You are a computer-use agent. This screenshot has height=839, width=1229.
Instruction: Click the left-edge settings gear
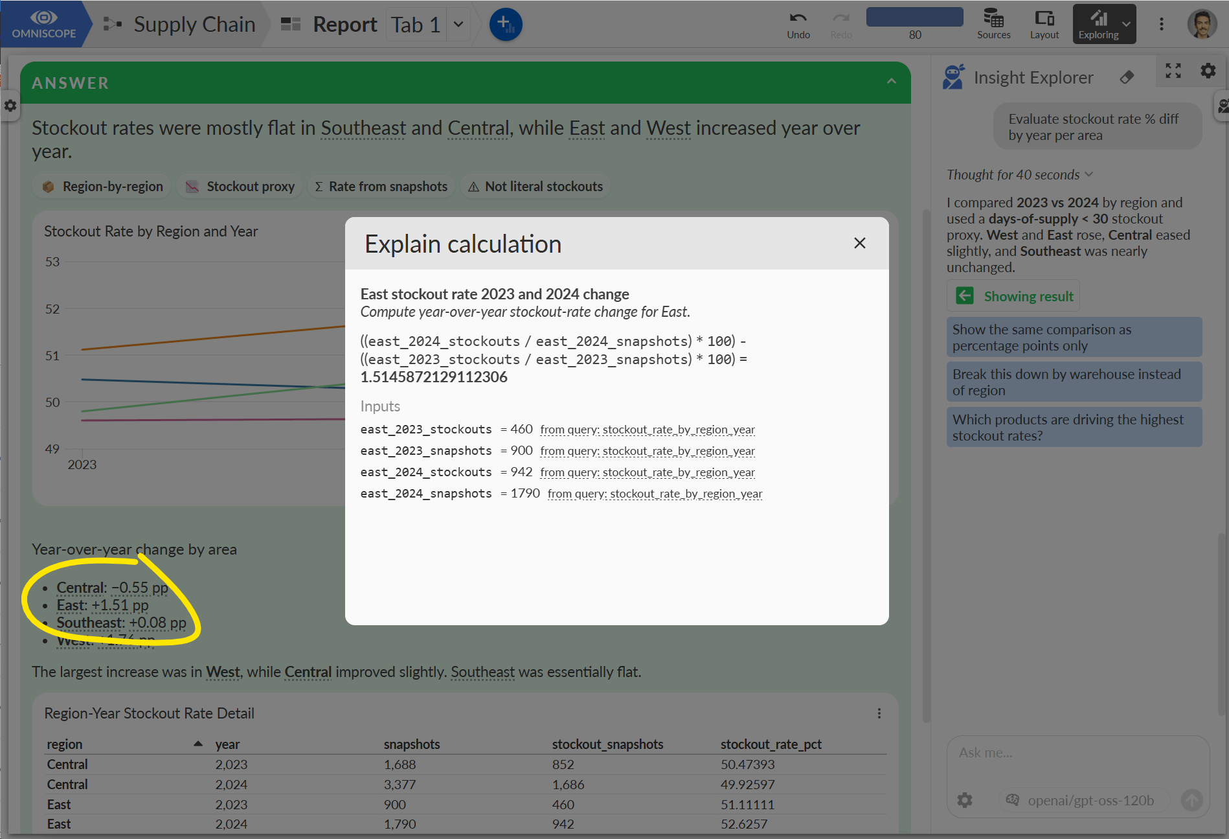[x=10, y=106]
